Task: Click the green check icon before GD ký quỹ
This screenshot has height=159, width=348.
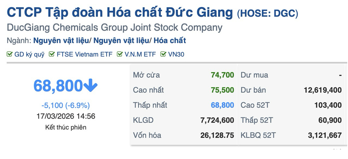Action: click(10, 54)
